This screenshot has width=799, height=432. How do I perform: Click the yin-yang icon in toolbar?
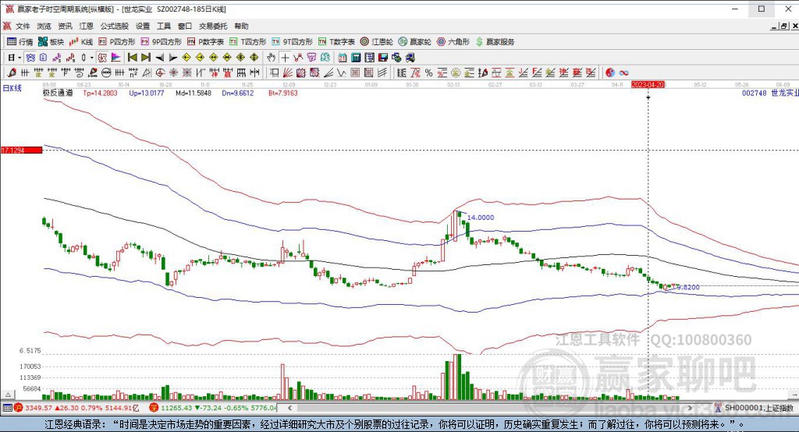click(610, 73)
